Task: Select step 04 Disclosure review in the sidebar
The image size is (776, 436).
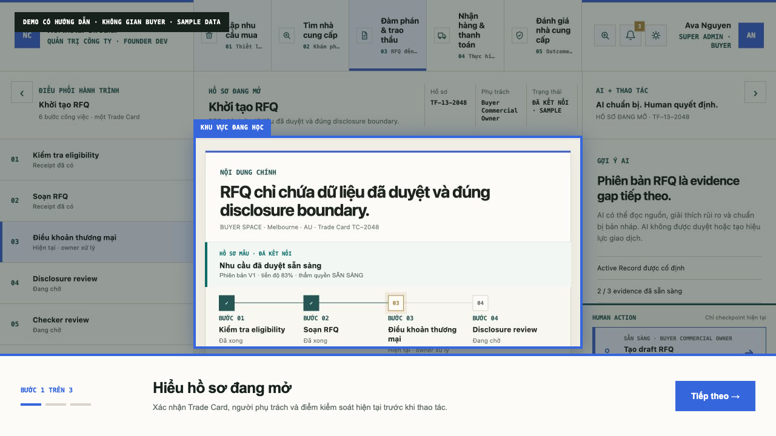Action: pos(97,283)
